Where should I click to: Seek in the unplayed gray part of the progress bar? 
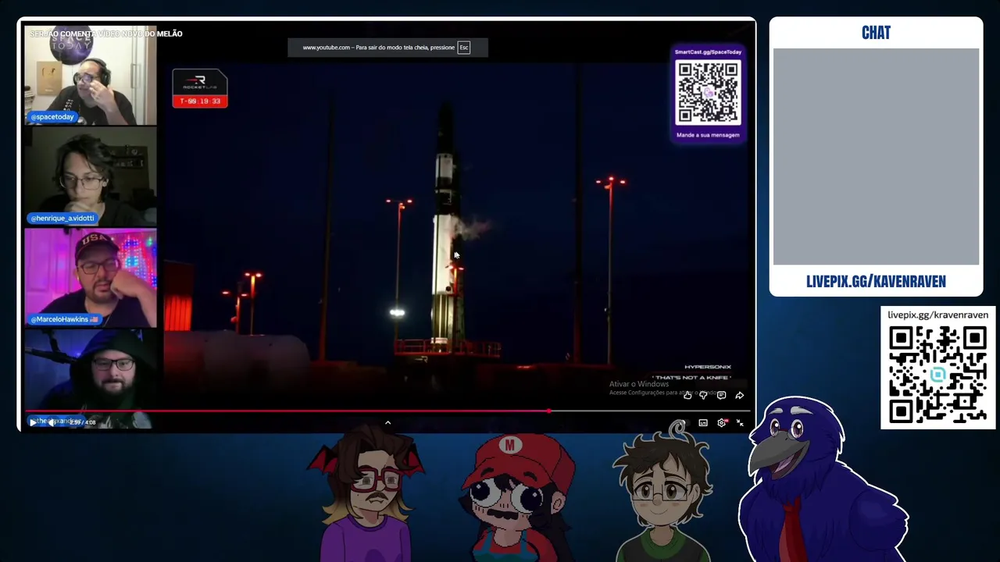tap(648, 411)
